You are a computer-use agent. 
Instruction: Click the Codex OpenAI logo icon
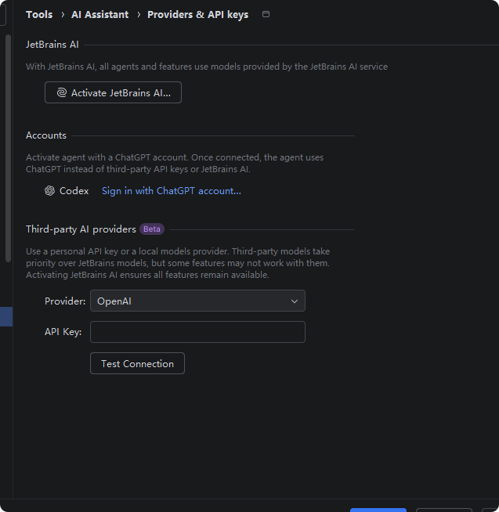pos(49,191)
